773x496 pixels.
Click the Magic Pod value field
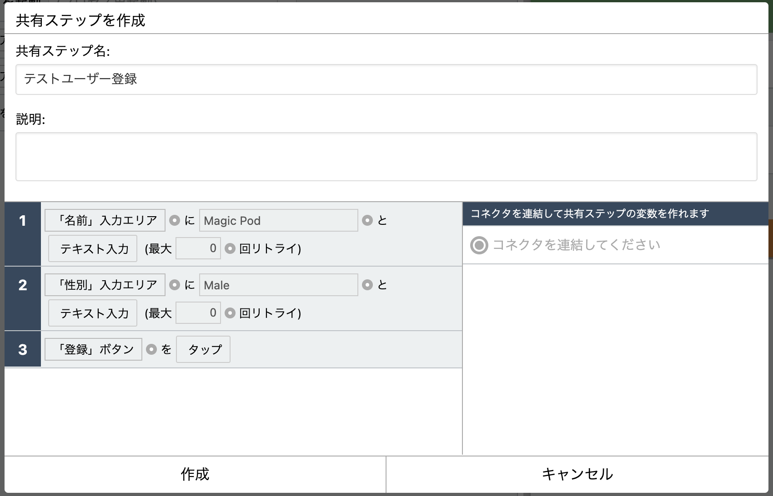coord(279,220)
